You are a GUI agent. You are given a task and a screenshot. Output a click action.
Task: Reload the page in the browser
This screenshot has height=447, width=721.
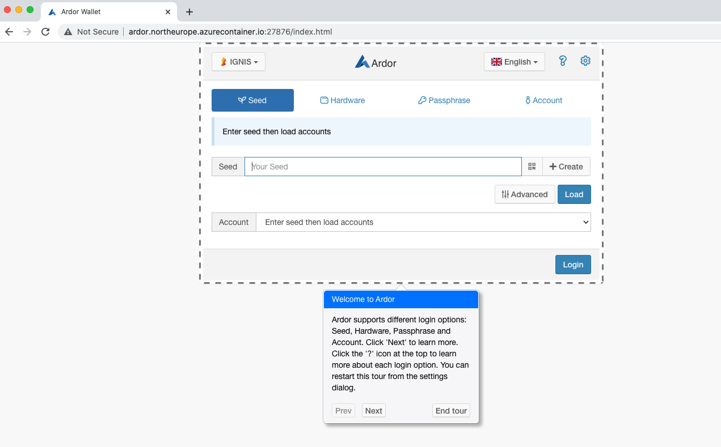point(45,32)
